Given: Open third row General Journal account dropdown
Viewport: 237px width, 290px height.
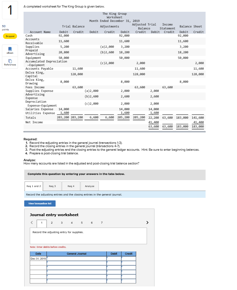Looking at the screenshot, I should point(77,268).
